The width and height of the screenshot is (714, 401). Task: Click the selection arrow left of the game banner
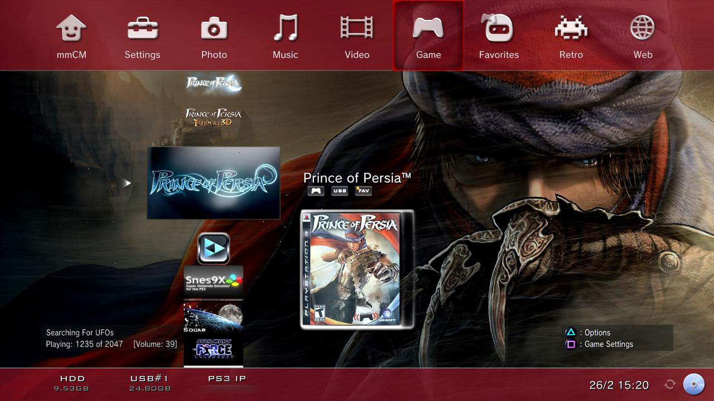[127, 183]
